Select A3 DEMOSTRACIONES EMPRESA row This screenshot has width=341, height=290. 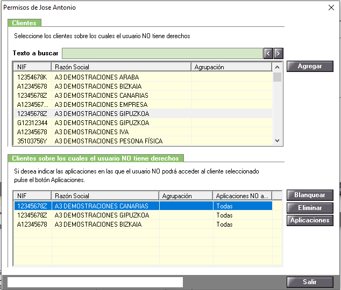[143, 104]
